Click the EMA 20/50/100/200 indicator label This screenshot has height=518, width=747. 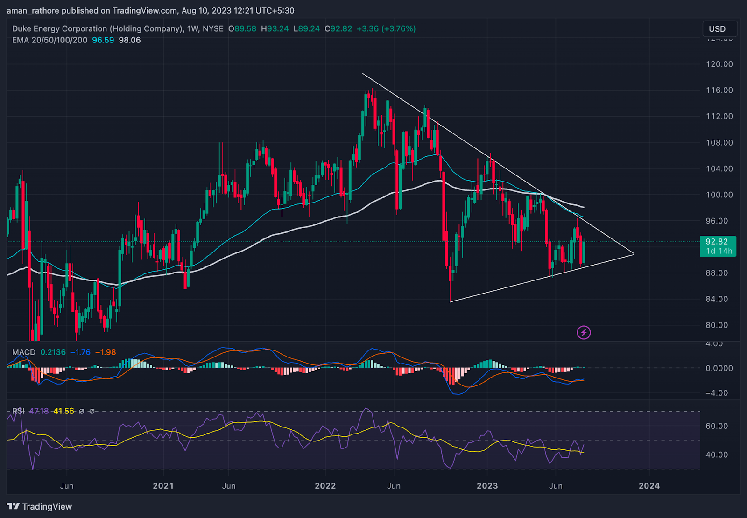pyautogui.click(x=49, y=40)
